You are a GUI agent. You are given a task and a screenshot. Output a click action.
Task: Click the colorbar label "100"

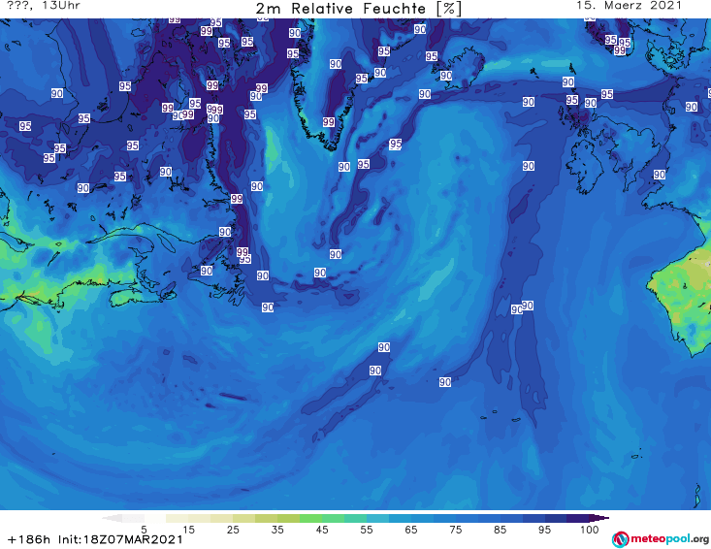pos(590,530)
